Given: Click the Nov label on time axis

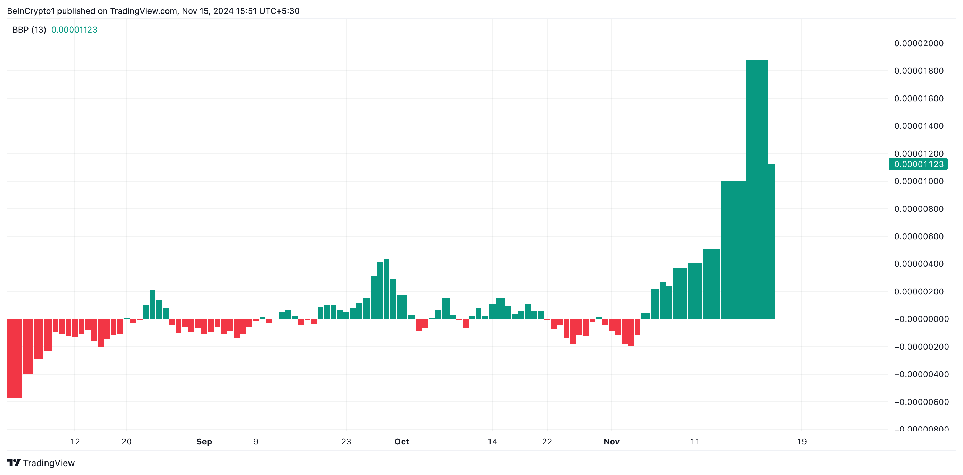Looking at the screenshot, I should pyautogui.click(x=611, y=441).
